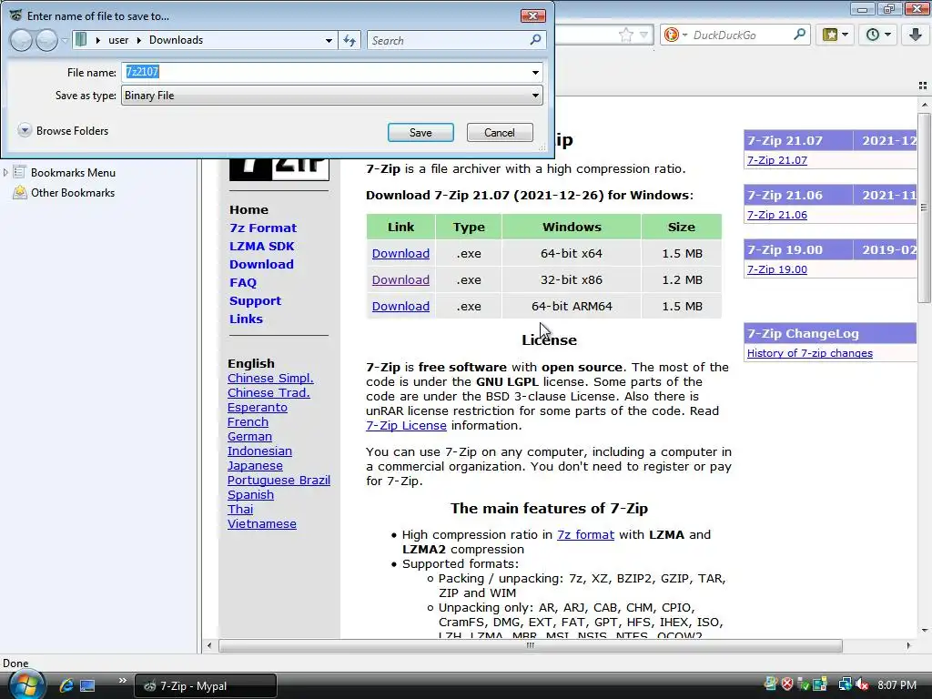Open the address path history dropdown

click(x=329, y=40)
